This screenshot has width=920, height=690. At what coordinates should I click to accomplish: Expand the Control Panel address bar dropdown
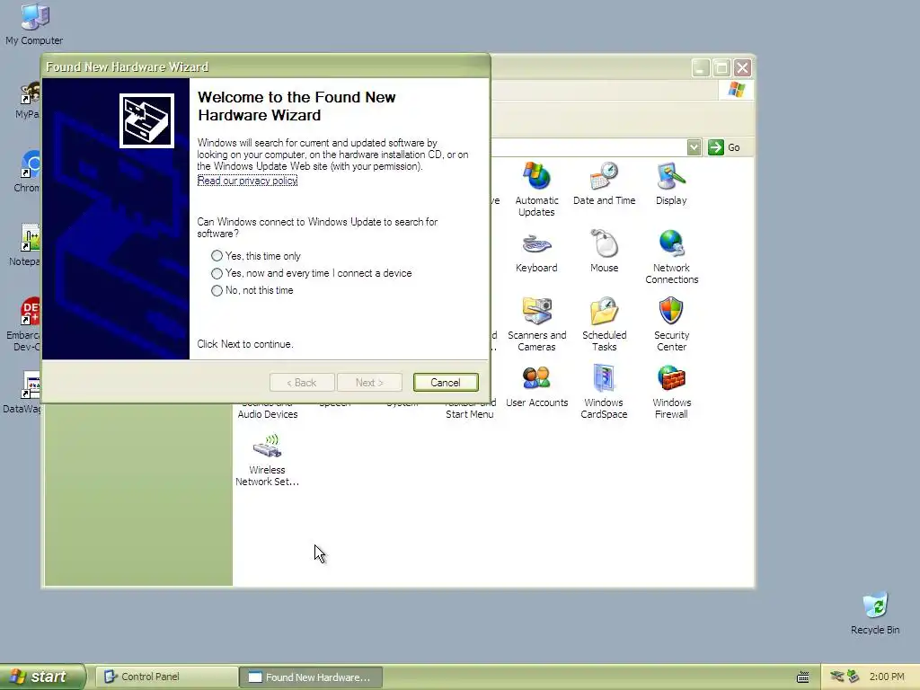point(694,147)
